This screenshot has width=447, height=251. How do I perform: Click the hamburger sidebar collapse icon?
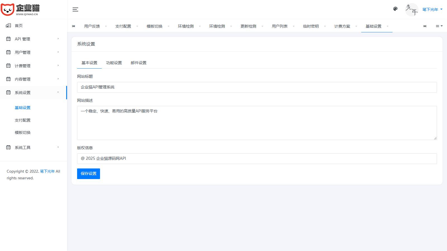coord(75,9)
